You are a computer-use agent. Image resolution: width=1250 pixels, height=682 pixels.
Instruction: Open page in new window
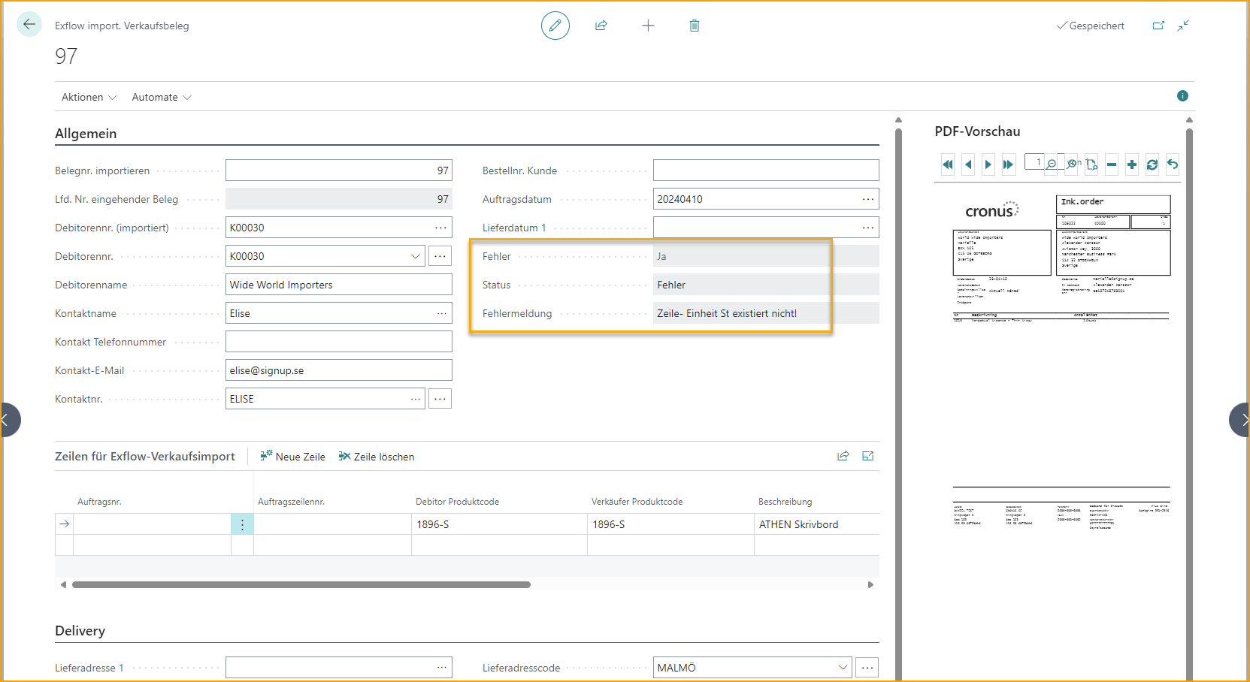click(1158, 26)
